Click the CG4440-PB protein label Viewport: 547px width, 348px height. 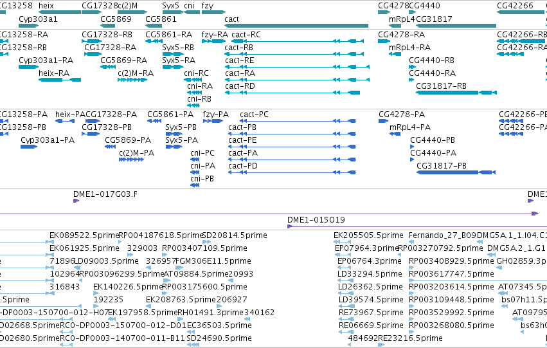[433, 140]
